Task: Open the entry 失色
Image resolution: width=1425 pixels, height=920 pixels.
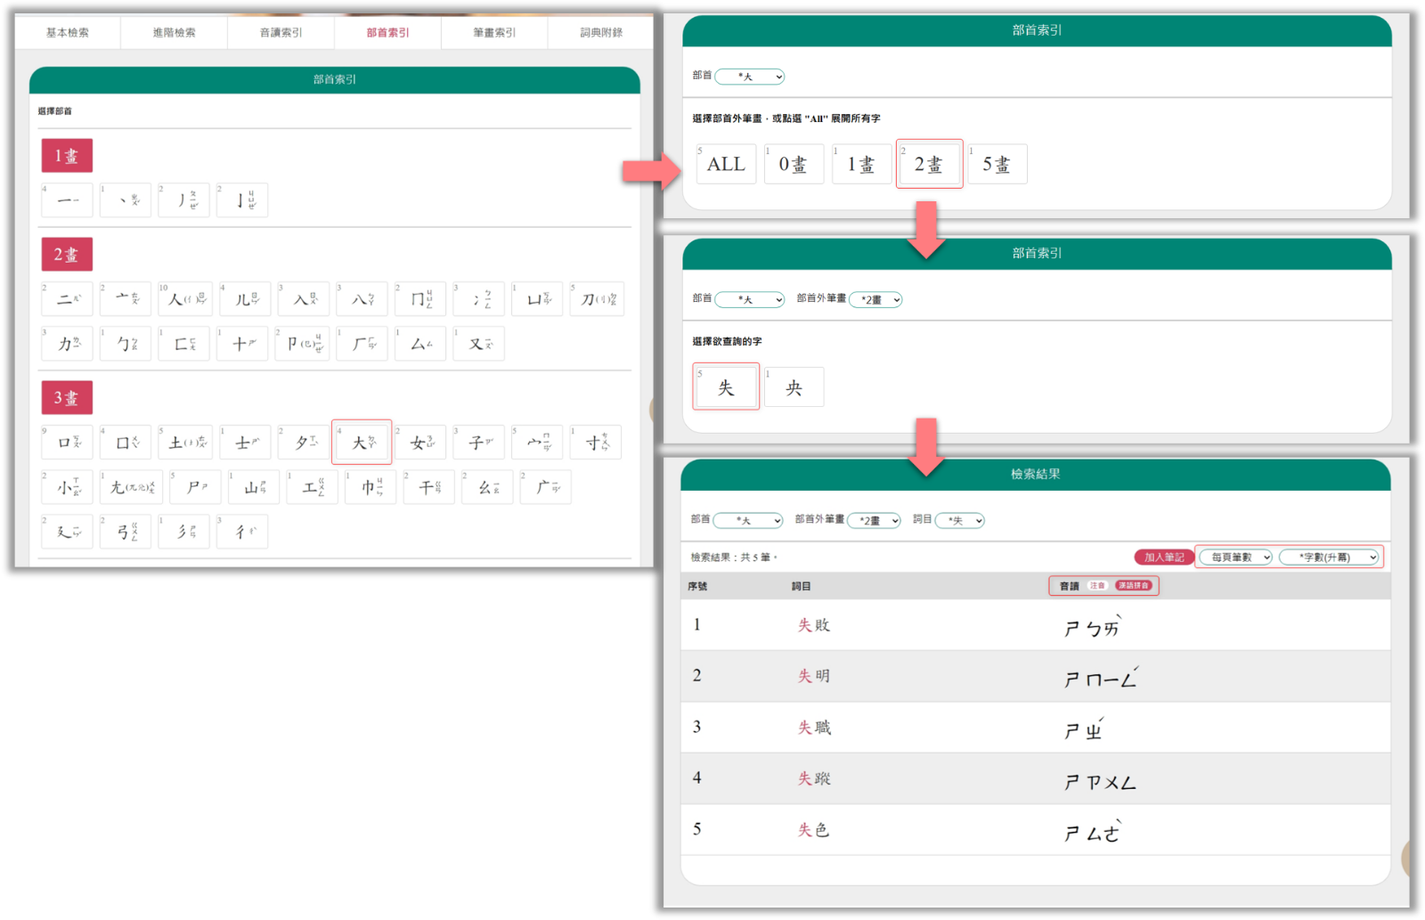Action: click(x=814, y=830)
